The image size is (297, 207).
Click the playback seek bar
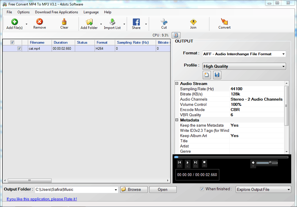click(231, 157)
